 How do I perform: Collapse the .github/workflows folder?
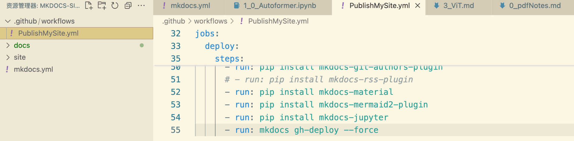[x=8, y=21]
